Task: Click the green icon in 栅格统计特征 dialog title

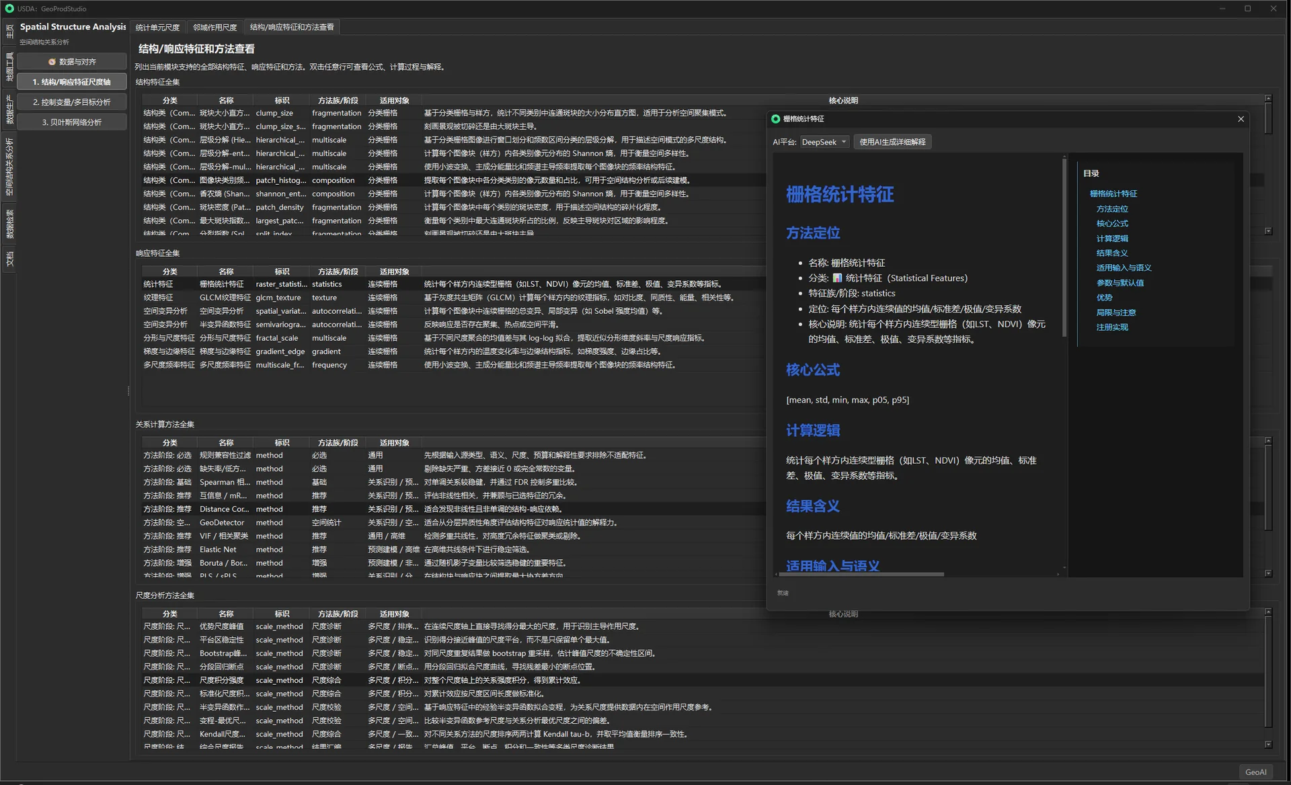Action: click(775, 119)
